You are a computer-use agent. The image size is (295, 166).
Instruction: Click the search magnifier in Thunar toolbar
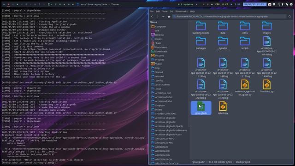[289, 17]
